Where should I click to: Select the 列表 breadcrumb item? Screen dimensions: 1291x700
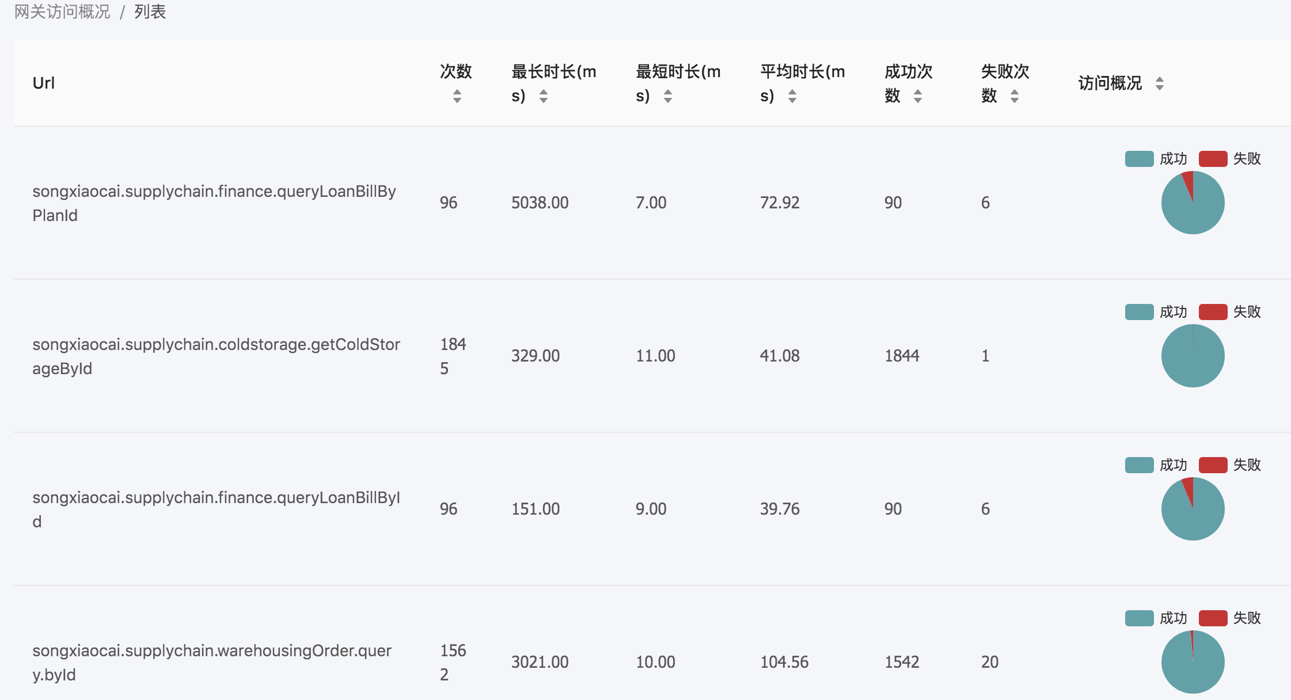point(149,12)
